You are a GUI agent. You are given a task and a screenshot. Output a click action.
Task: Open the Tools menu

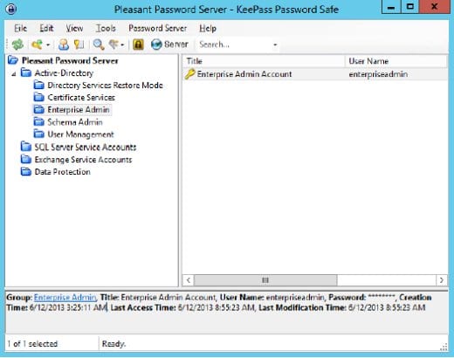point(106,28)
